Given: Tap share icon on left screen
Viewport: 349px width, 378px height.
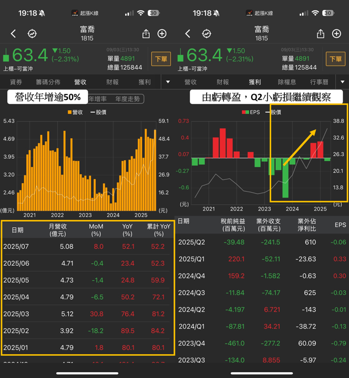Looking at the screenshot, I should [146, 34].
